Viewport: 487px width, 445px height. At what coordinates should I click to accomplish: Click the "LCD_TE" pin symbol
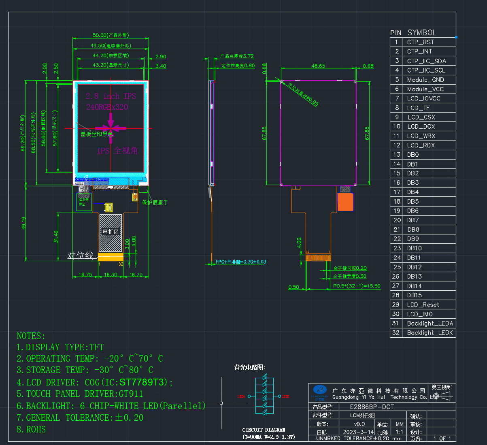(419, 108)
